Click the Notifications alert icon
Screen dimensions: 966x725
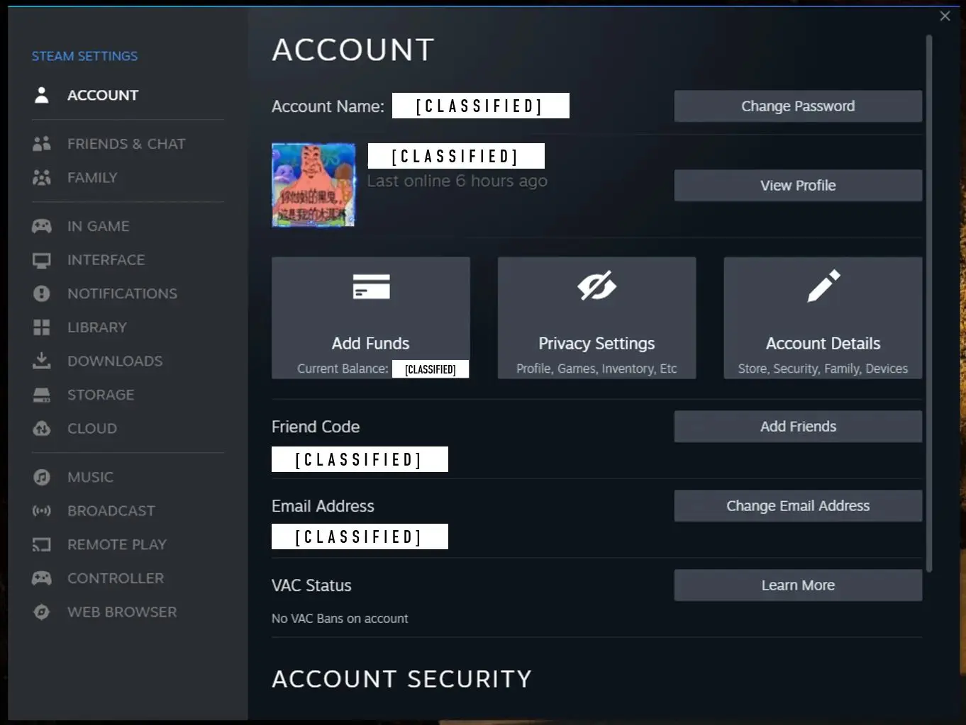[42, 293]
